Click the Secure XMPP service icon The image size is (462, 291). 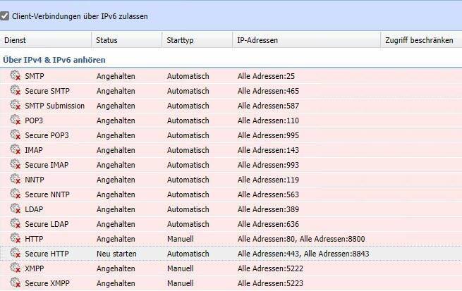pos(15,283)
